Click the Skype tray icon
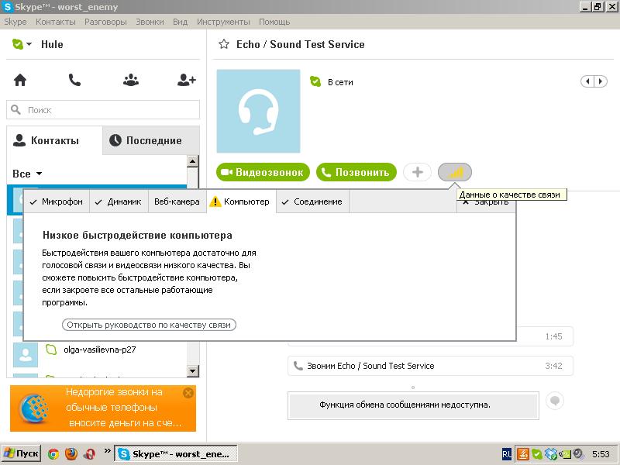 coord(536,454)
